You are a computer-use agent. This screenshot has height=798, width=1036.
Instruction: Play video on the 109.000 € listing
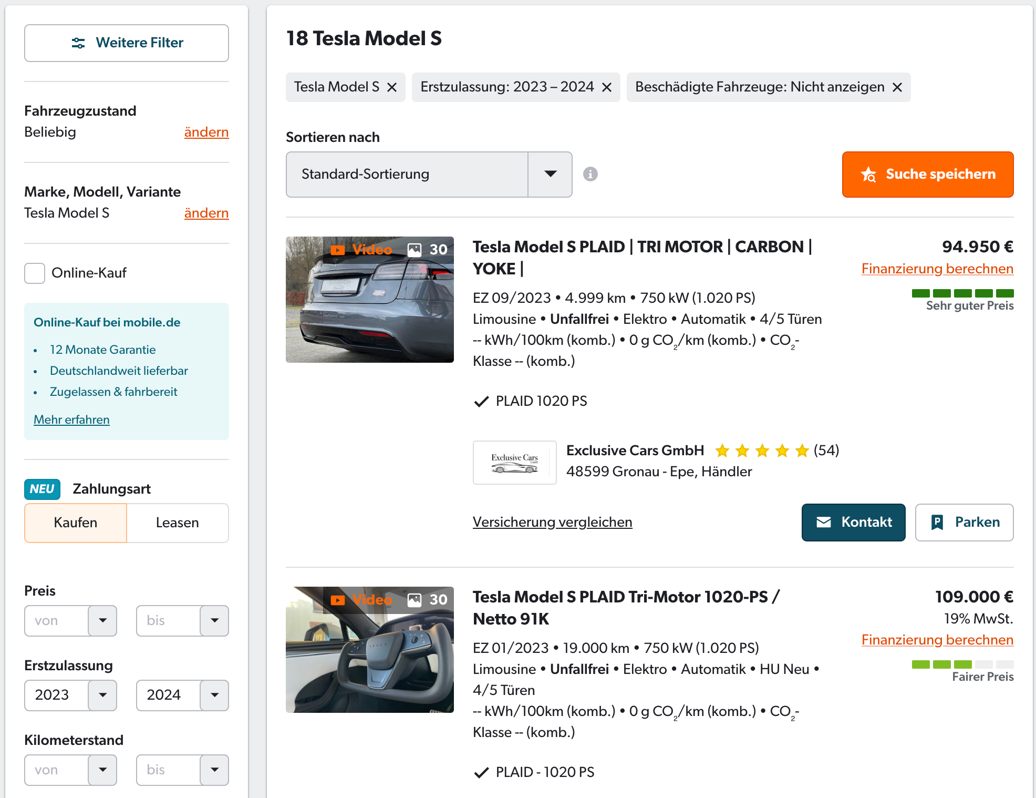[361, 600]
